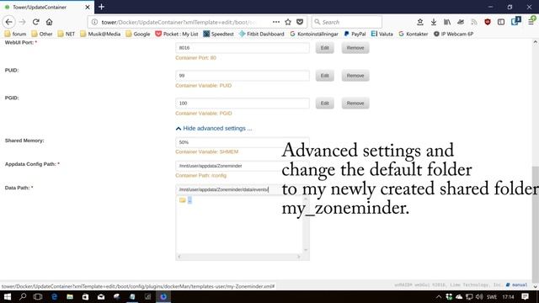Toggle the browser sidebar view

click(501, 22)
